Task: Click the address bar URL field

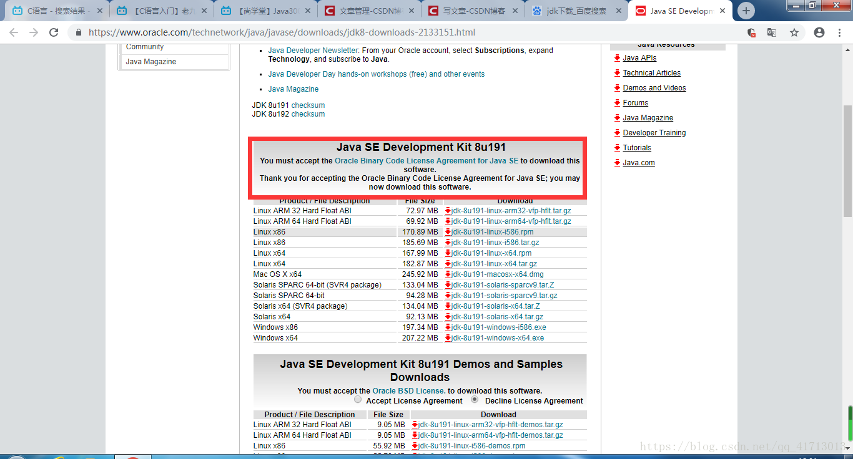Action: coord(406,32)
